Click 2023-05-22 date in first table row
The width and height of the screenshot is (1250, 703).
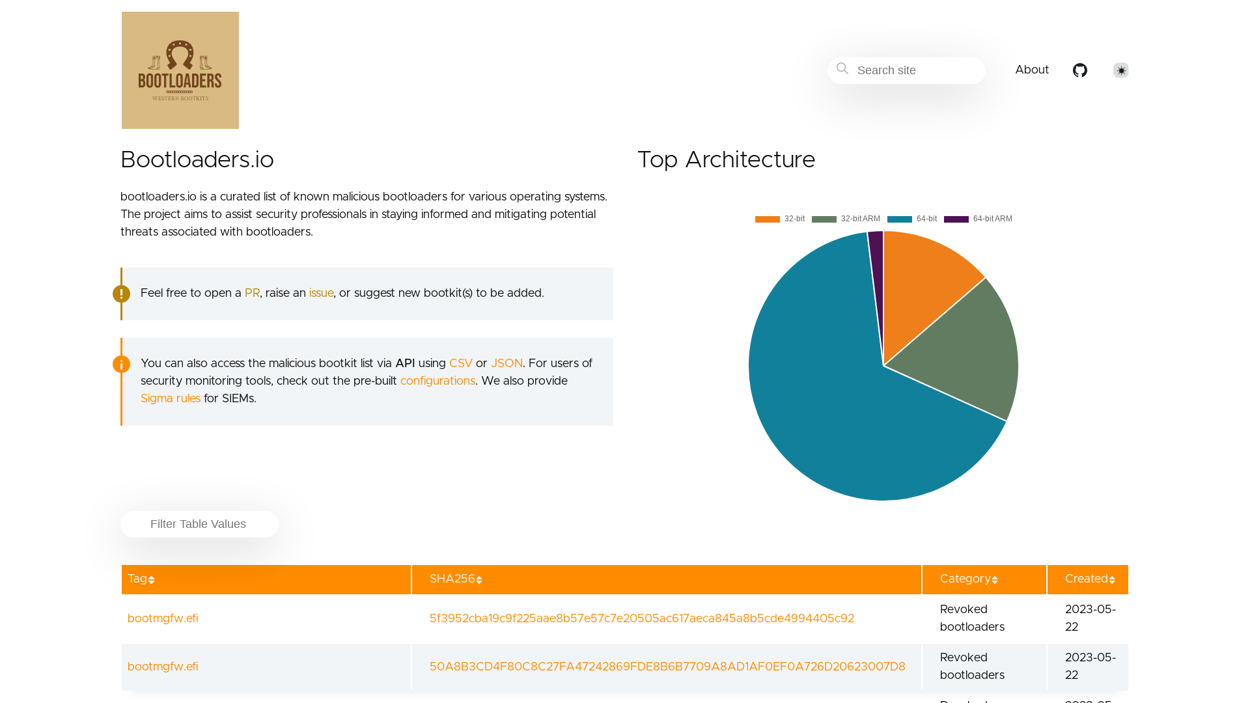point(1090,618)
